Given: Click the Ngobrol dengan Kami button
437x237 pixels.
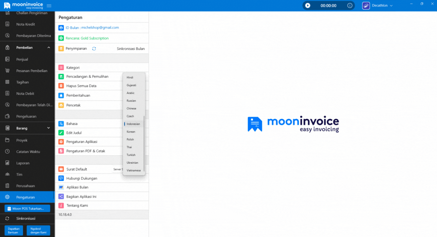Looking at the screenshot, I should point(38,231).
